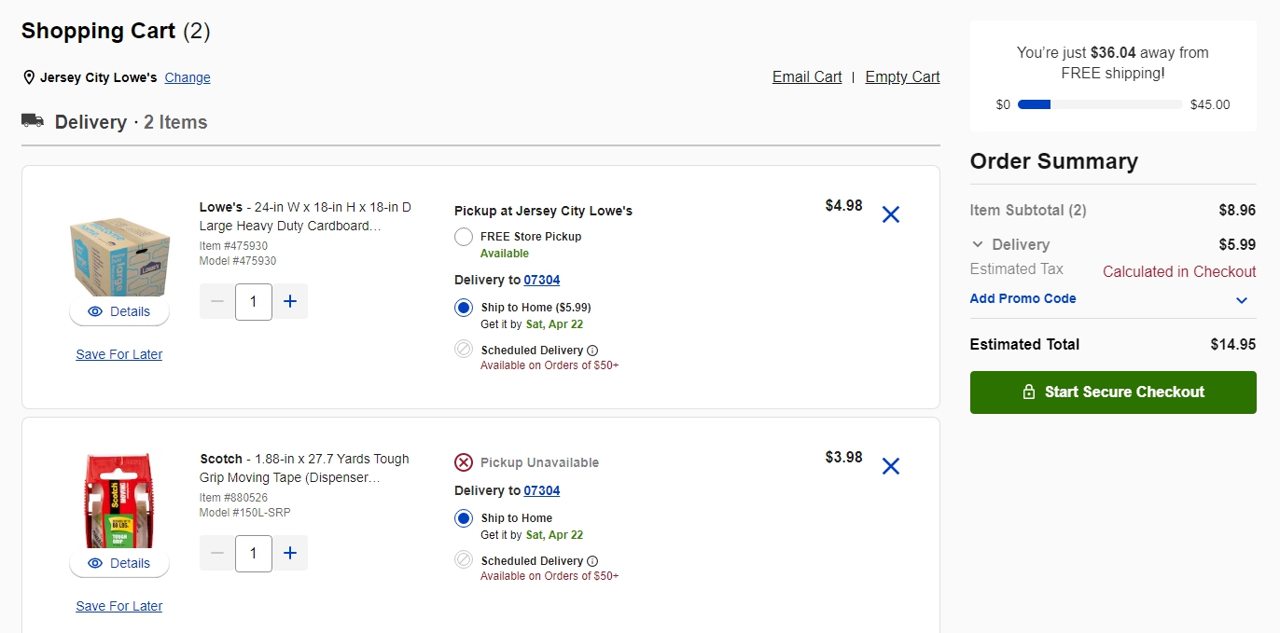The width and height of the screenshot is (1280, 633).
Task: Click the quantity field for cardboard box
Action: (254, 301)
